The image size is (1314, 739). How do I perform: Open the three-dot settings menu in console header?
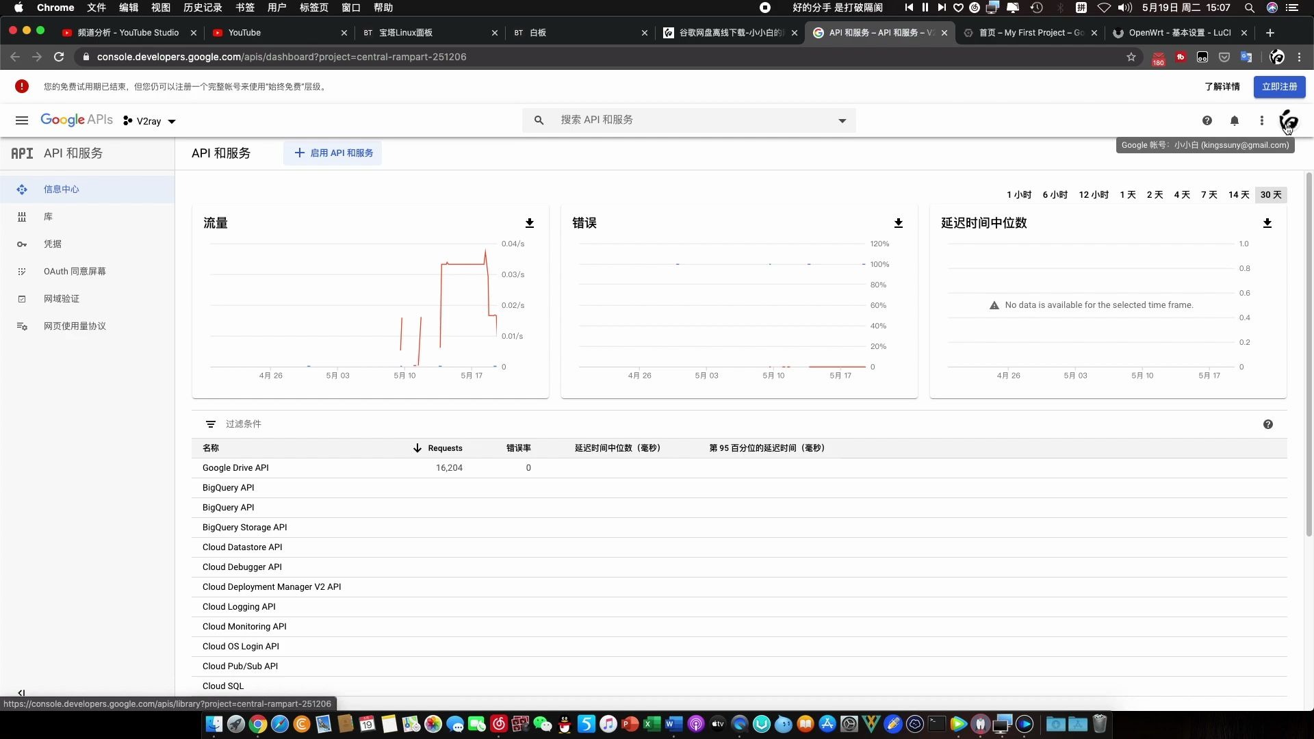coord(1262,120)
